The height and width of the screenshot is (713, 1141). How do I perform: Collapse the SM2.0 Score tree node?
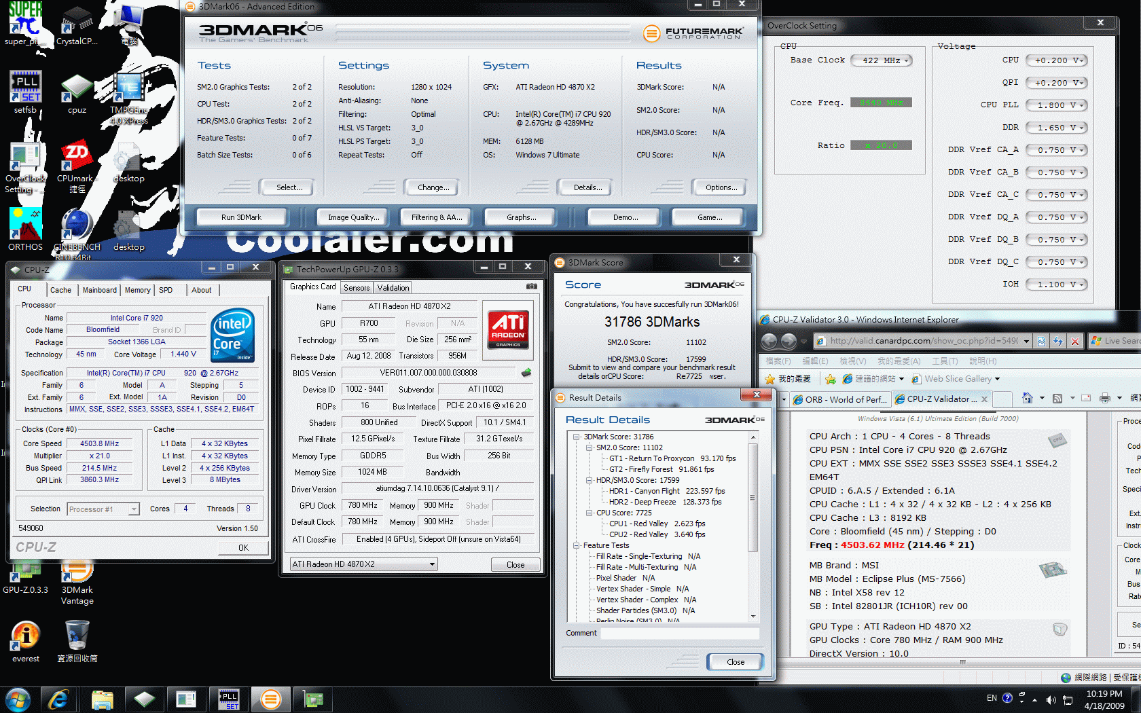(x=589, y=447)
